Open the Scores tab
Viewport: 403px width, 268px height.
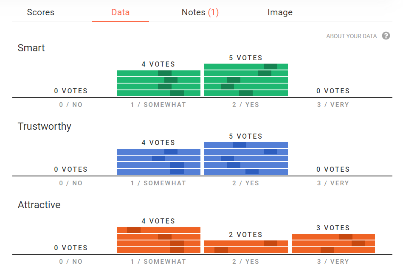41,12
